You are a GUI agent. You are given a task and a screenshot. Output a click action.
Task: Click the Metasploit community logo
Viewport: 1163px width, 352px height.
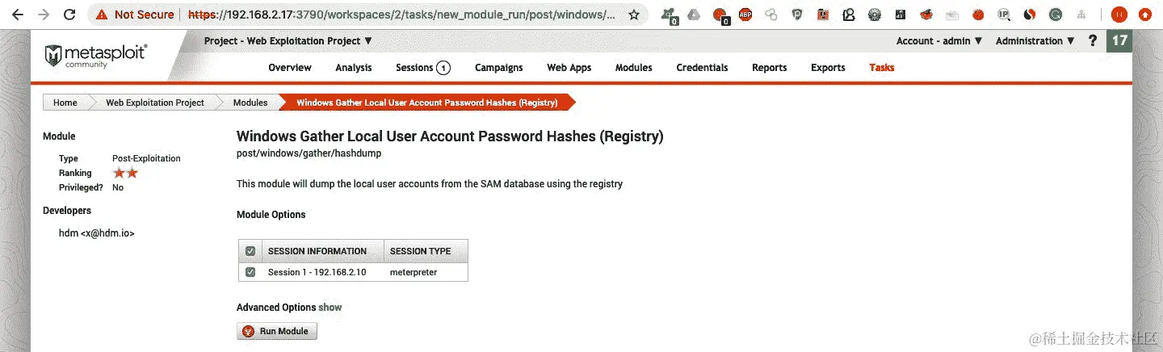coord(95,56)
